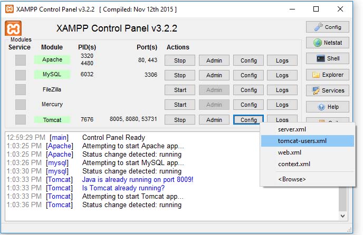
Task: View Tomcat Logs
Action: click(x=282, y=119)
